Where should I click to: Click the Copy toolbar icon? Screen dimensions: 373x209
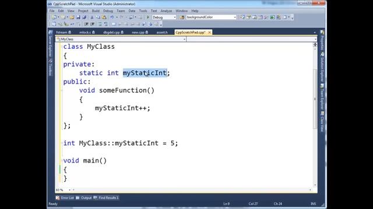click(x=98, y=17)
